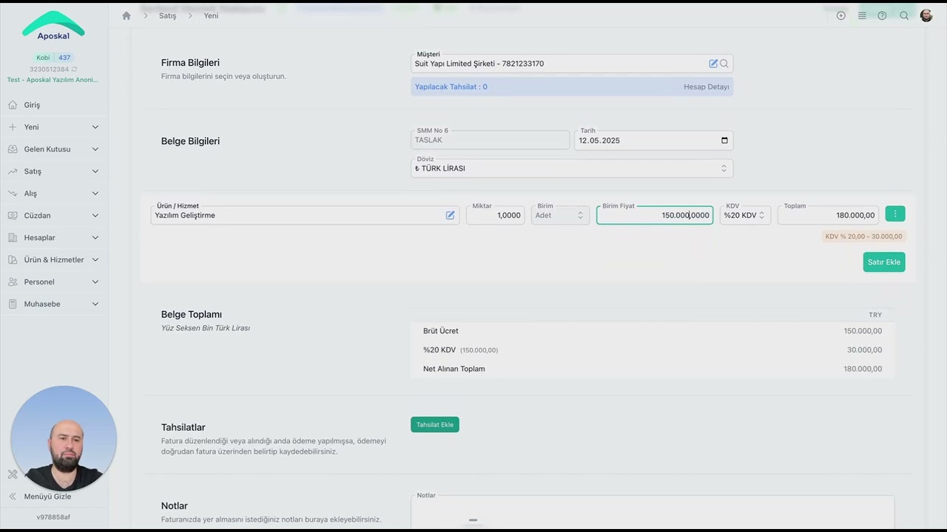The height and width of the screenshot is (532, 947).
Task: Expand the Satış sidebar chevron
Action: point(95,171)
